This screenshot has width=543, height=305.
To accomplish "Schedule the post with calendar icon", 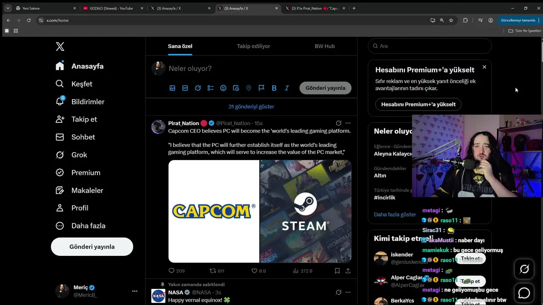I will tap(236, 88).
